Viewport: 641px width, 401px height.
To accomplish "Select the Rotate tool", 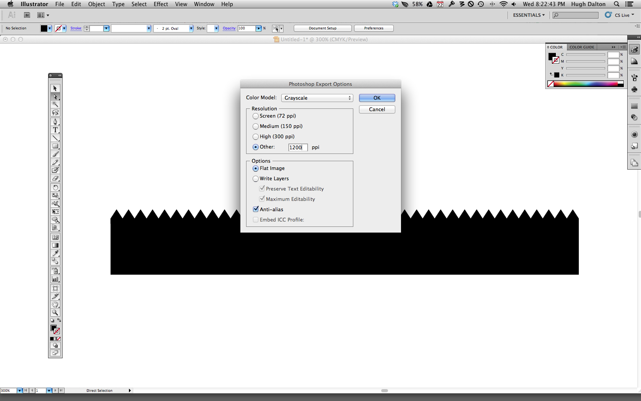I will click(55, 188).
